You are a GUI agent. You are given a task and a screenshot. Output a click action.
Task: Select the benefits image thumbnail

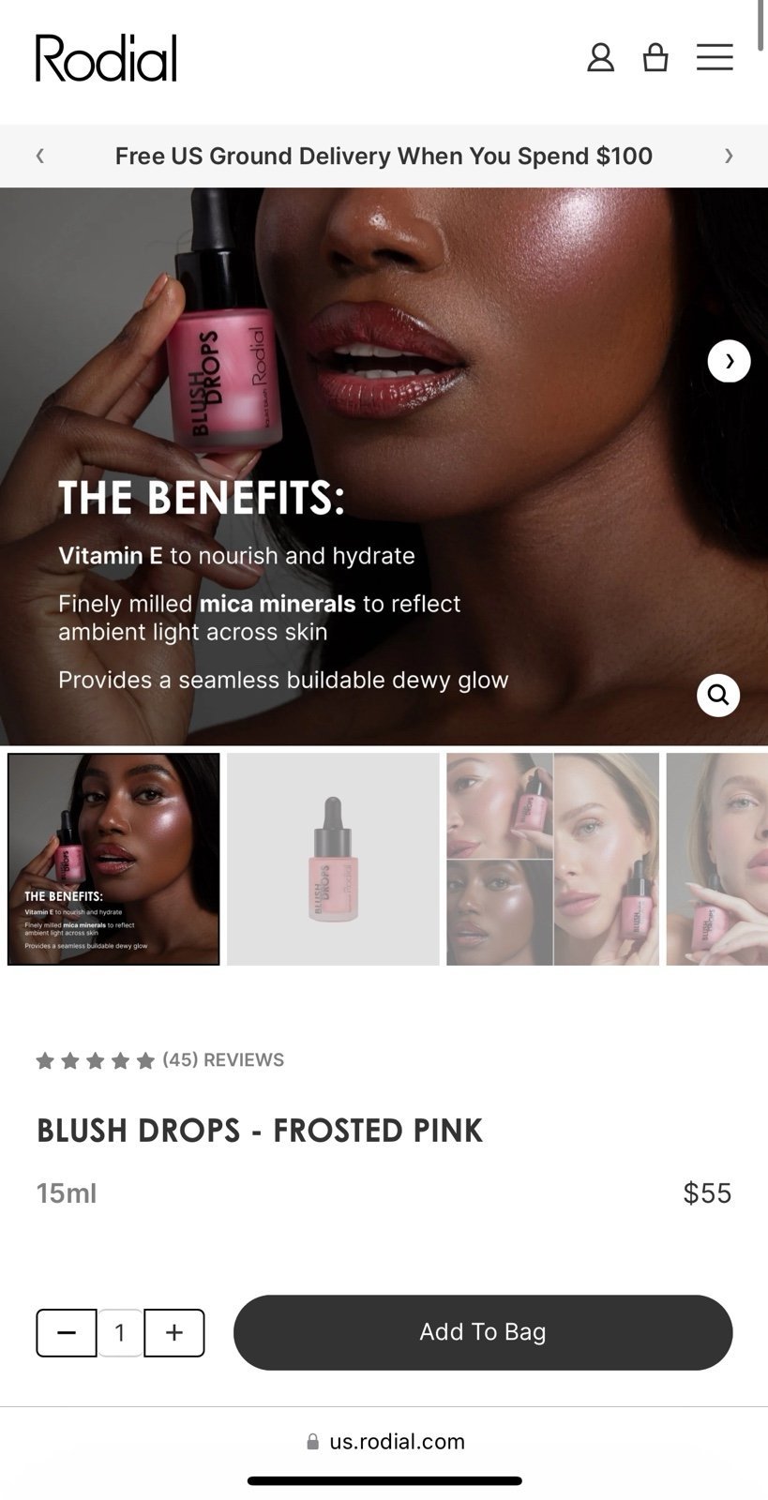pyautogui.click(x=113, y=859)
